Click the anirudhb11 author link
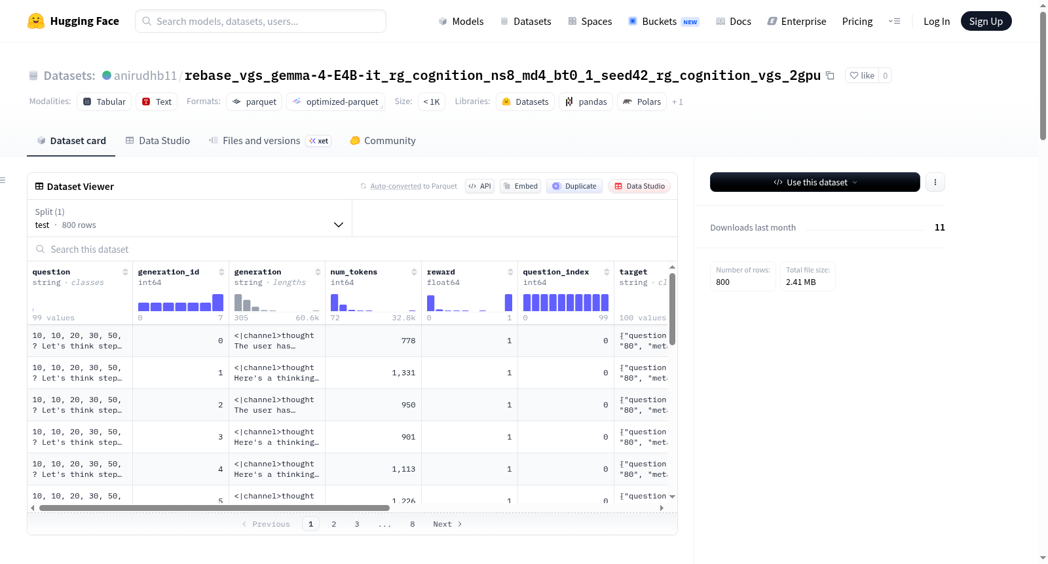This screenshot has height=564, width=1048. pyautogui.click(x=145, y=75)
